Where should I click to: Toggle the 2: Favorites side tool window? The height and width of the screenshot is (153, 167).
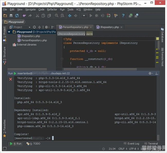[x=4, y=128]
